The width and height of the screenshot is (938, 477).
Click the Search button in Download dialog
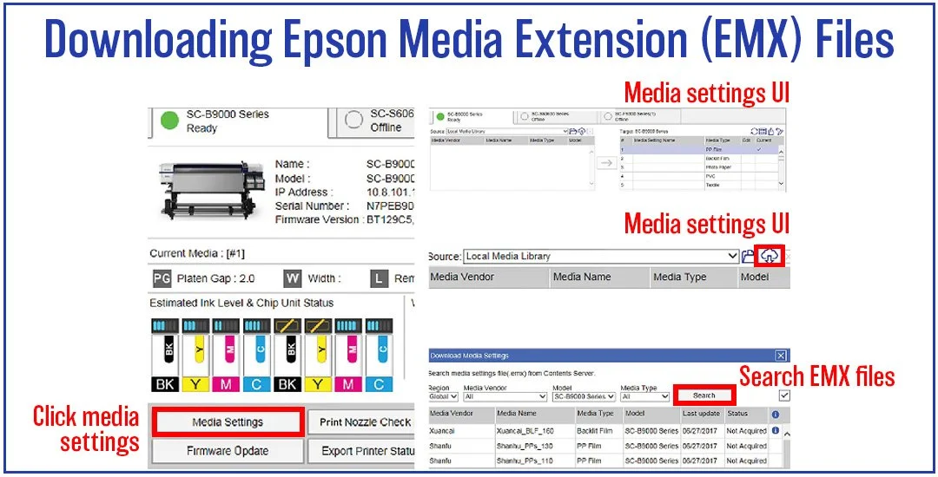704,395
